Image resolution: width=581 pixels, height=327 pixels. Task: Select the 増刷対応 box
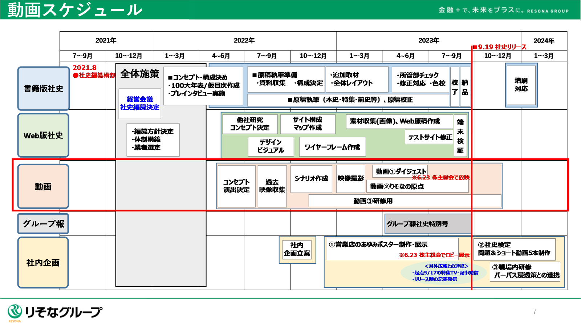pos(521,85)
